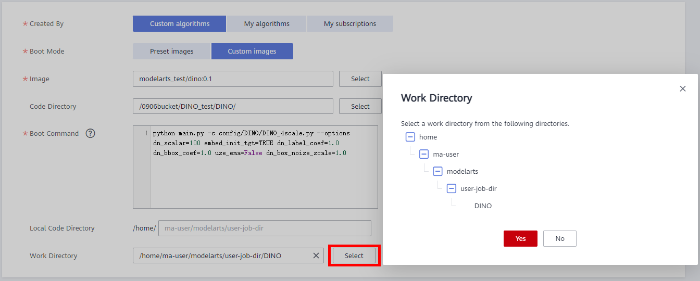700x281 pixels.
Task: Choose Custom images boot mode
Action: pyautogui.click(x=252, y=51)
